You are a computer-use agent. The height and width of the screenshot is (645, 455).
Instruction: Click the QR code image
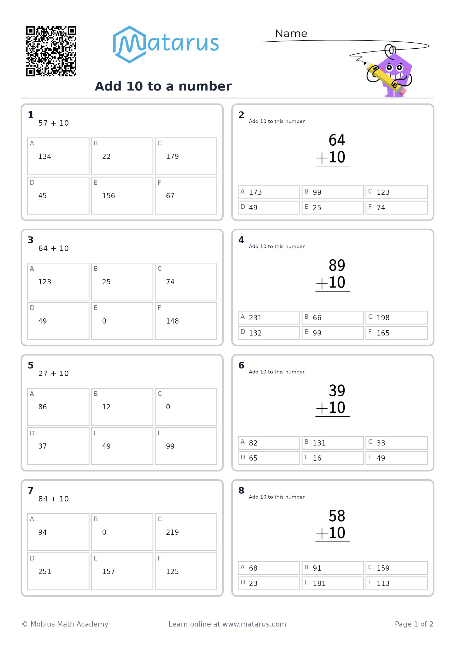click(x=51, y=51)
